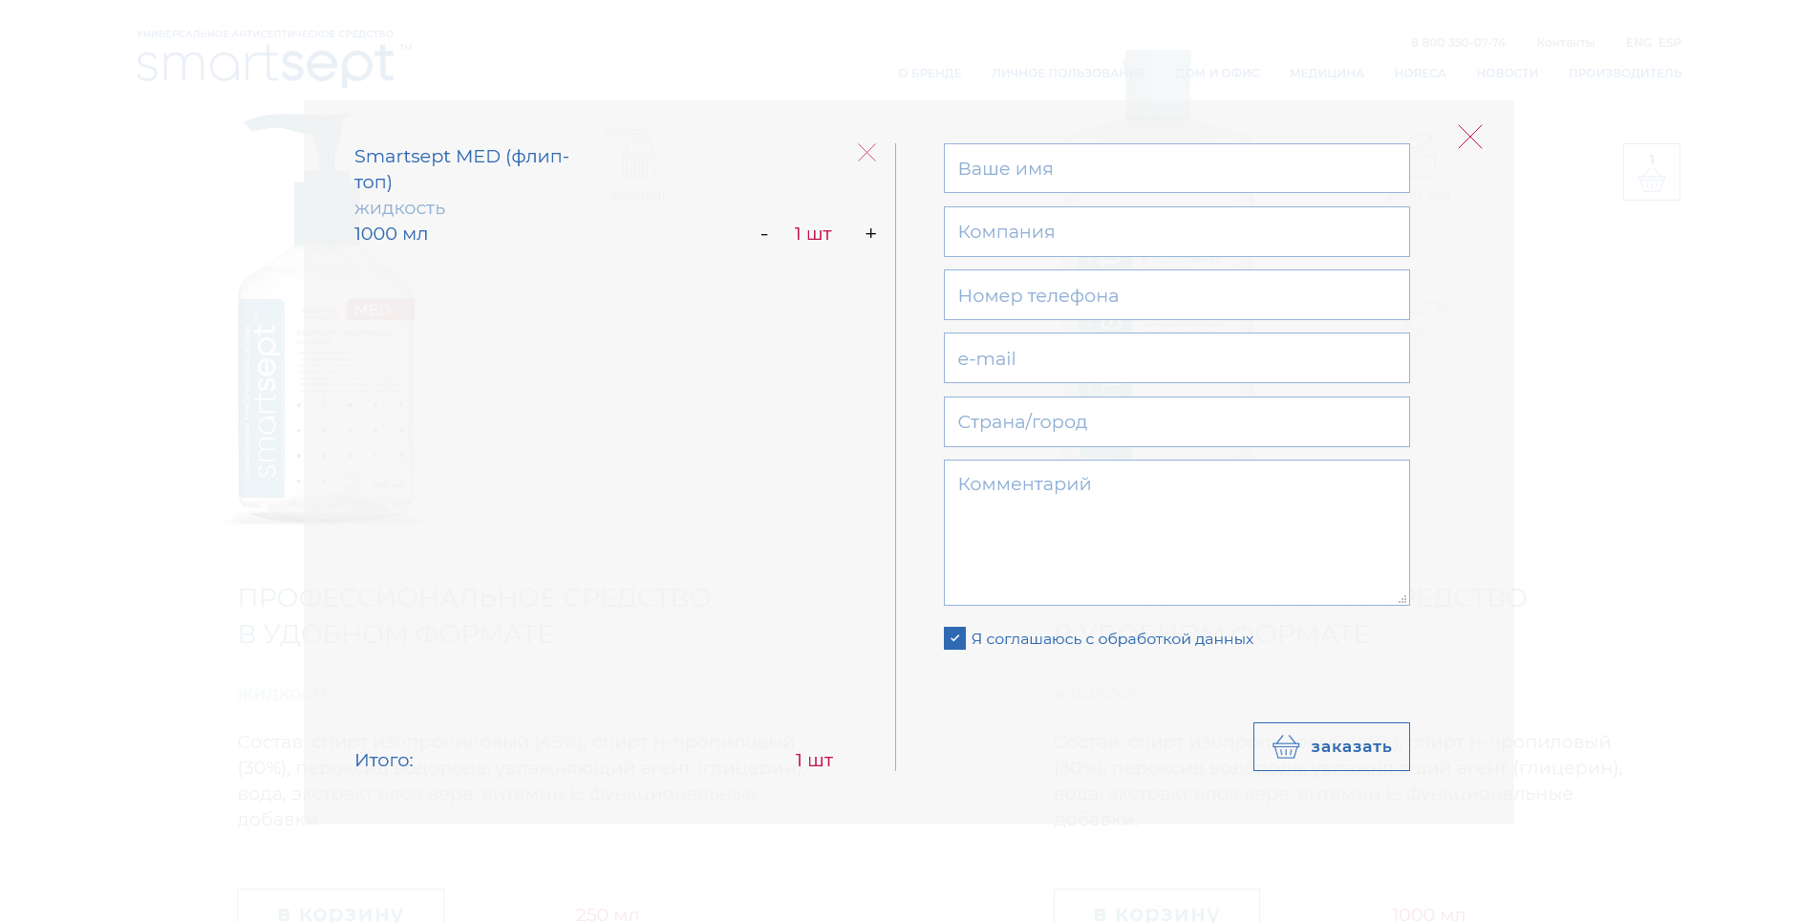The image size is (1818, 923).
Task: Go to 'ДОМ И ОФИС' section
Action: (x=1217, y=74)
